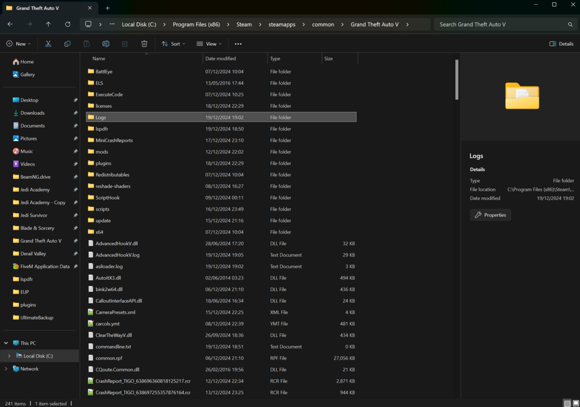
Task: Select the Paste toolbar icon
Action: click(86, 43)
